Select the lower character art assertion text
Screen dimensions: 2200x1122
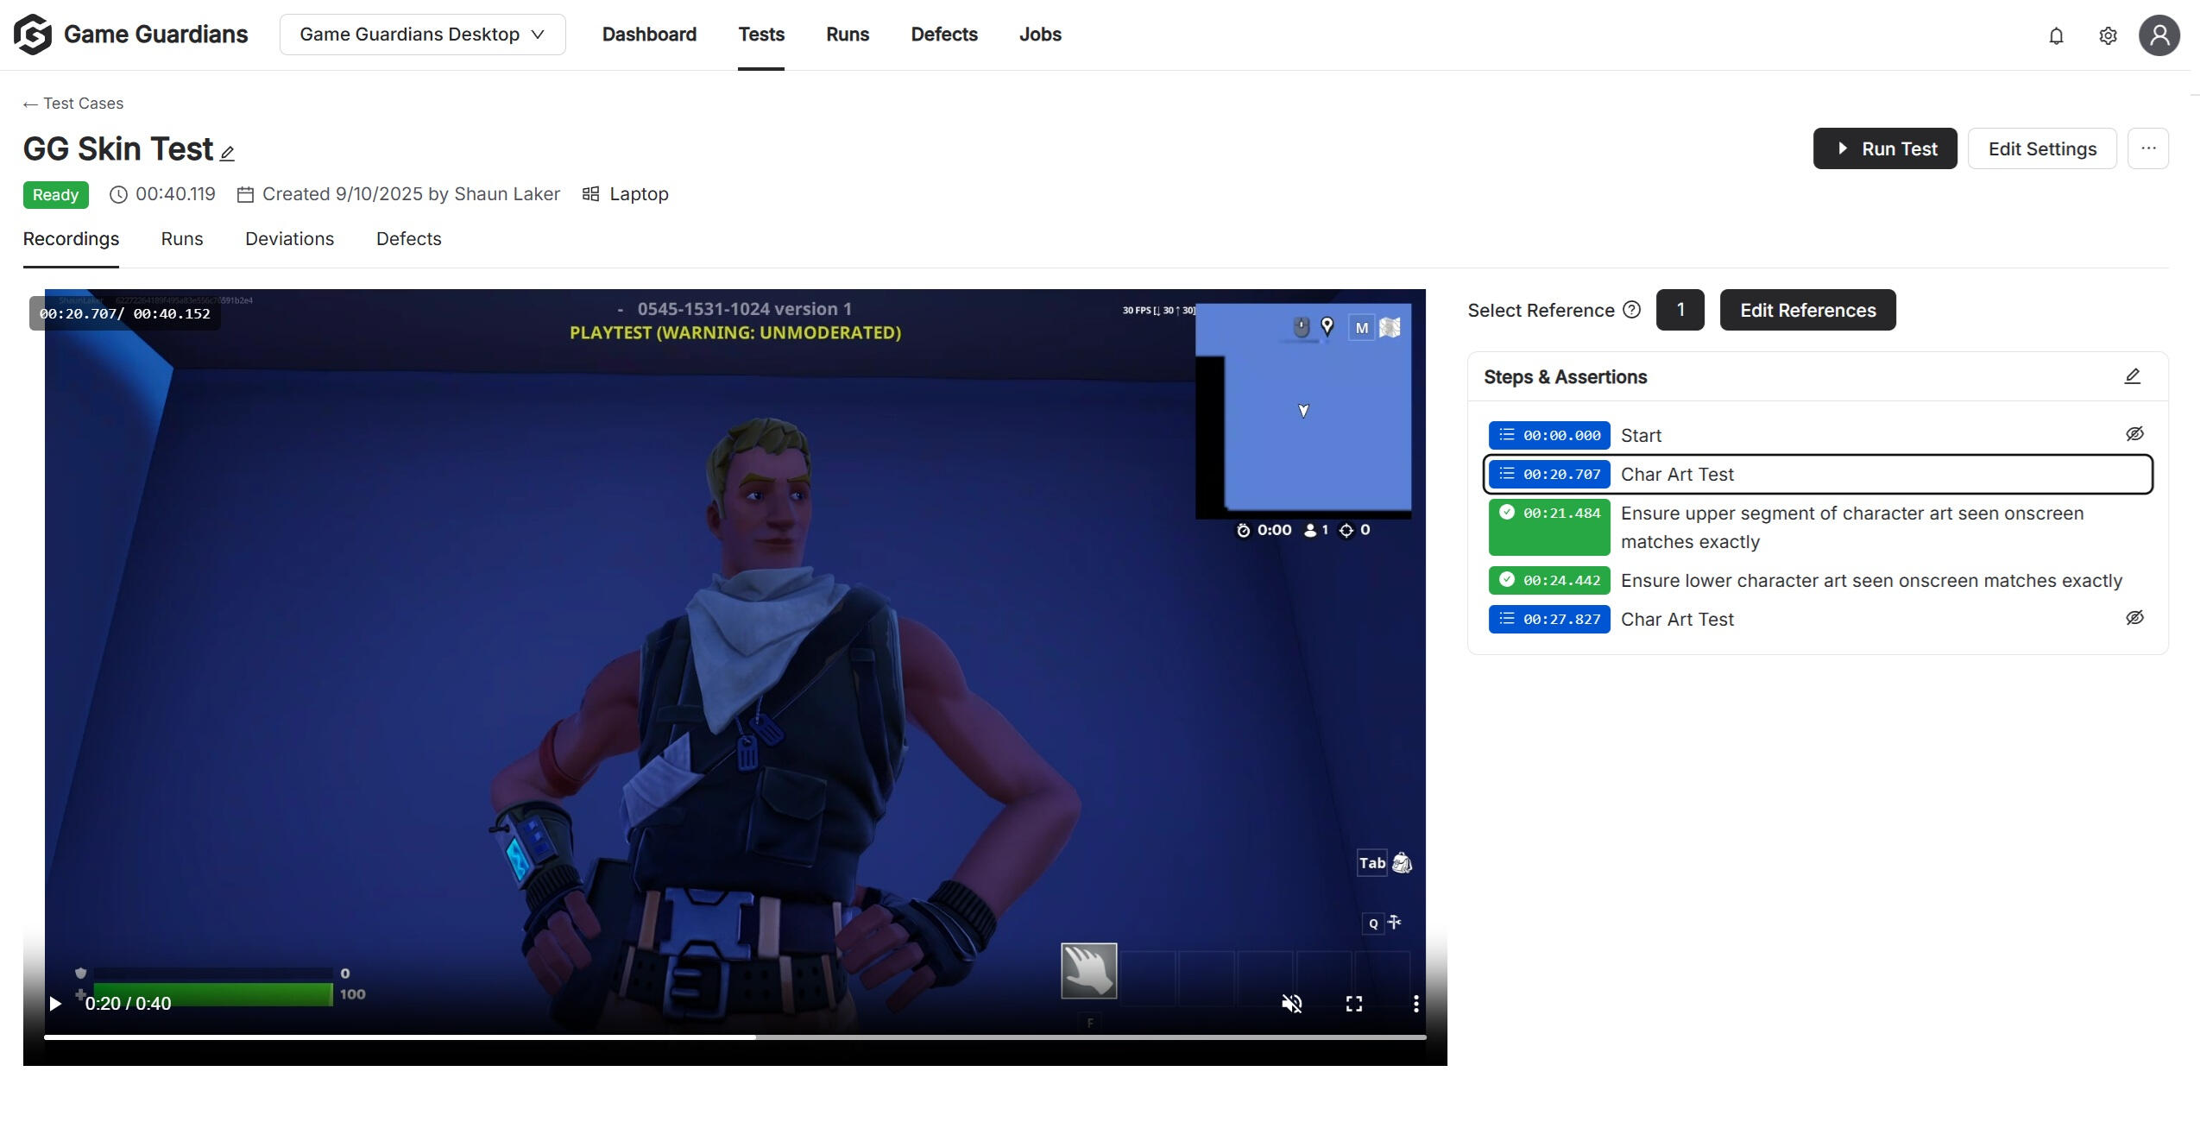pyautogui.click(x=1871, y=581)
